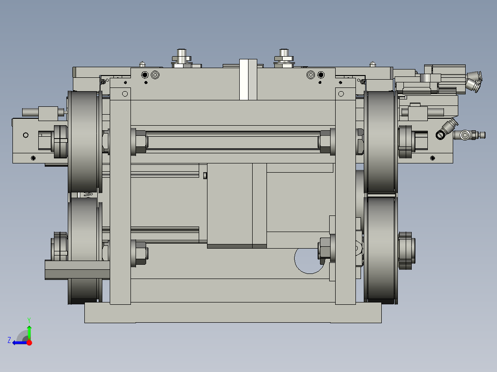Select the circular cutout in the lower plate
This screenshot has width=497, height=372.
[309, 261]
